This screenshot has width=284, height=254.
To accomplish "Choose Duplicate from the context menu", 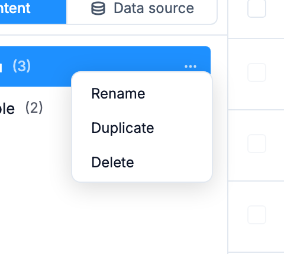I will pyautogui.click(x=122, y=128).
